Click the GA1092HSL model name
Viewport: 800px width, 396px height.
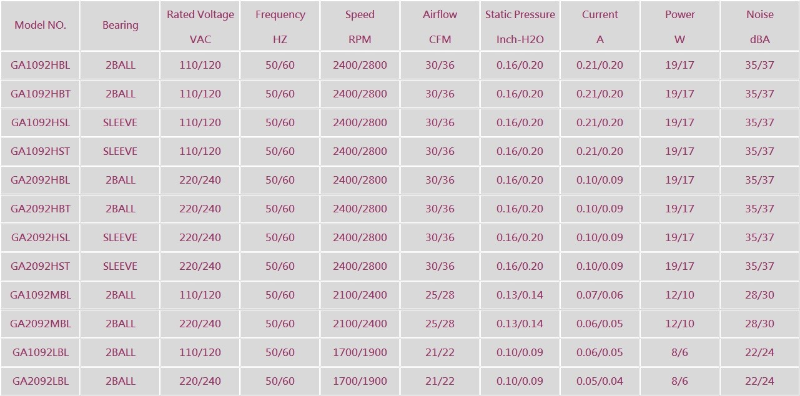(41, 122)
